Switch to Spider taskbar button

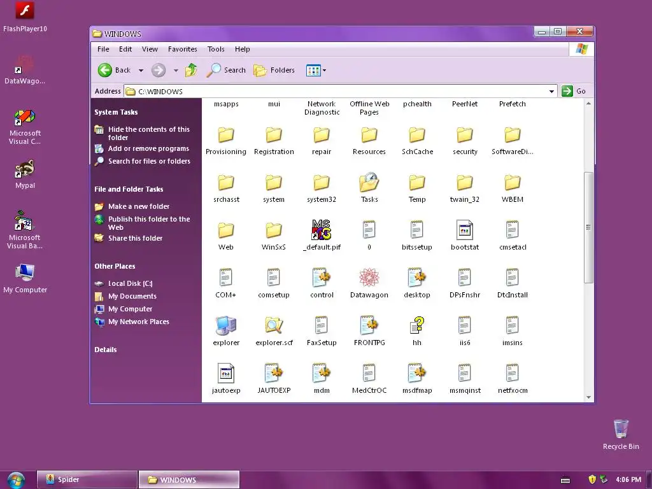[87, 479]
